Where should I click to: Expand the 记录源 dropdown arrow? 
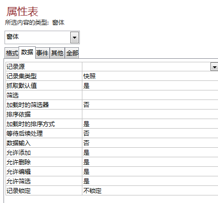(x=214, y=67)
